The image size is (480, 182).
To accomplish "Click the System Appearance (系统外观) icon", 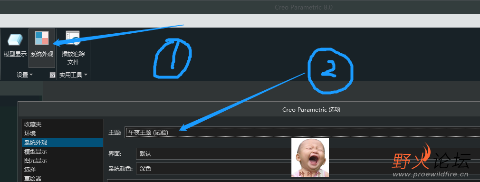I will [42, 48].
